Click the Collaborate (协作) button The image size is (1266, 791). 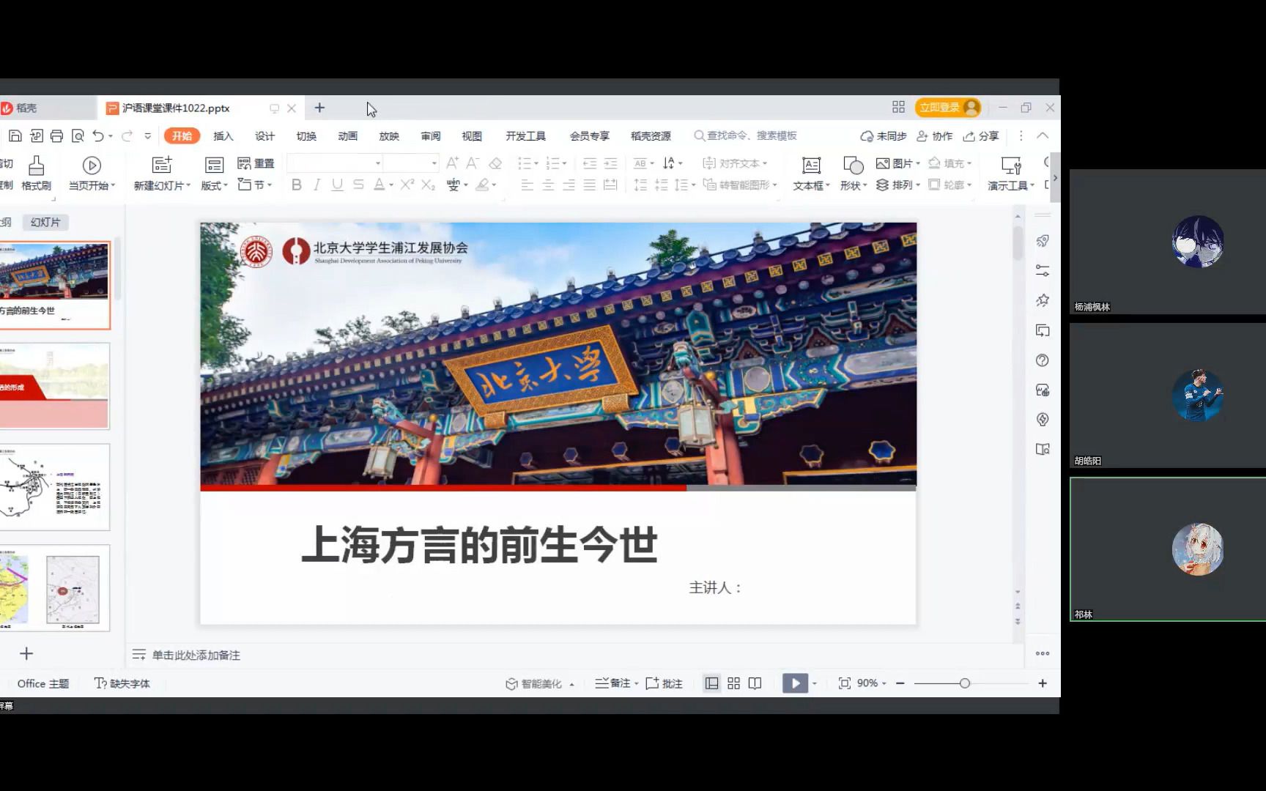click(x=935, y=135)
